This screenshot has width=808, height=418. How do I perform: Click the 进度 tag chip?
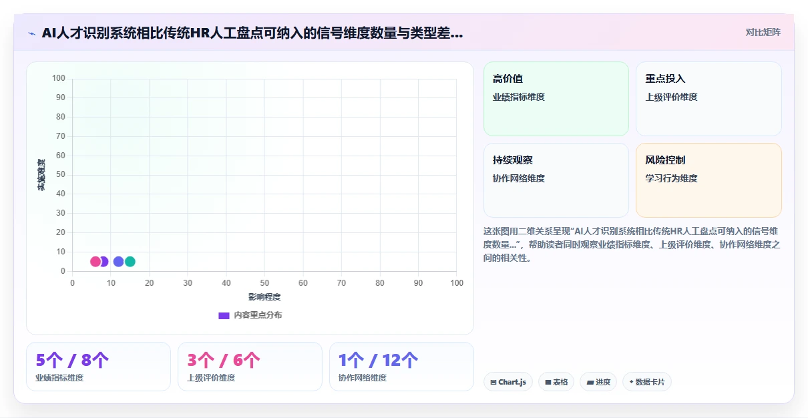click(x=598, y=382)
